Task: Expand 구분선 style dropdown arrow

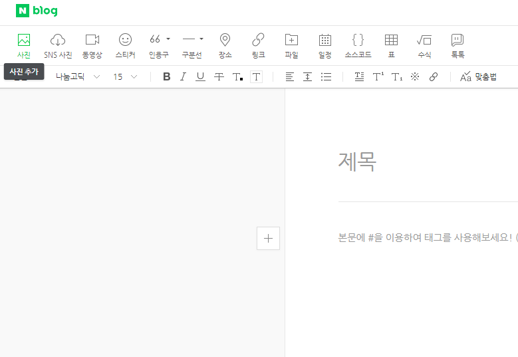Action: 201,39
